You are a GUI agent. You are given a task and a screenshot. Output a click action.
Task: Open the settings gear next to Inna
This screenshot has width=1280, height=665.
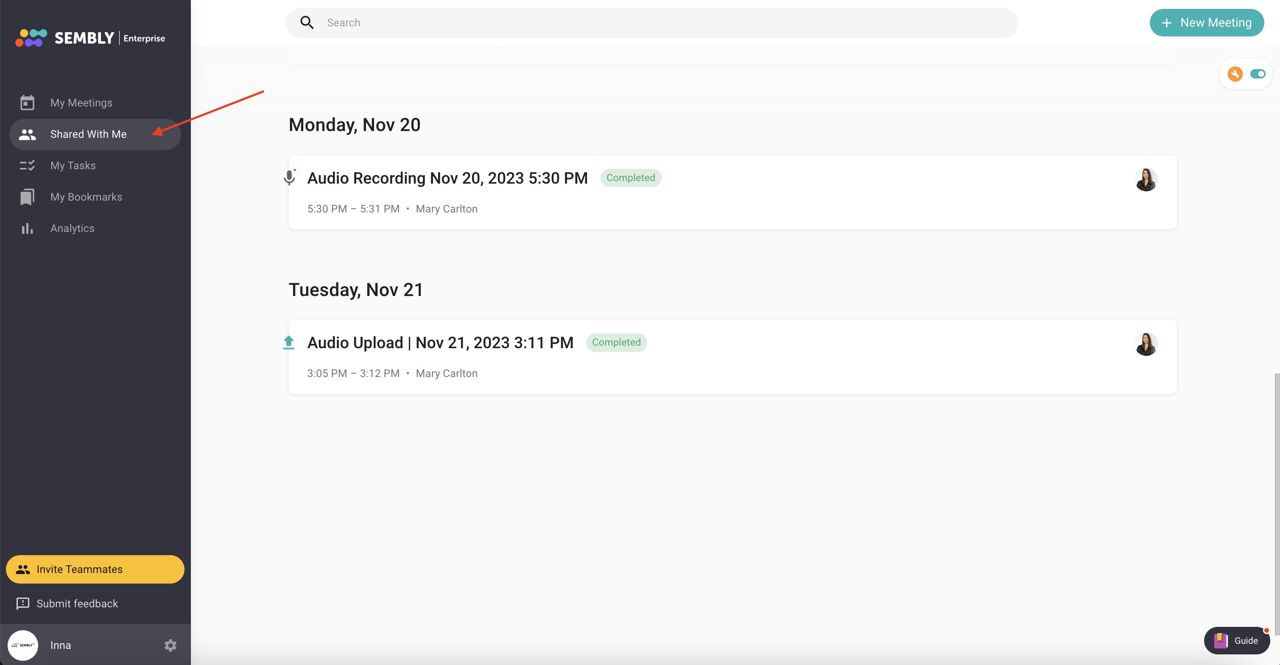170,645
